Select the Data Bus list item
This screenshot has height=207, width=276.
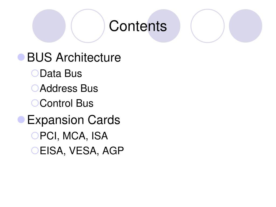click(61, 73)
